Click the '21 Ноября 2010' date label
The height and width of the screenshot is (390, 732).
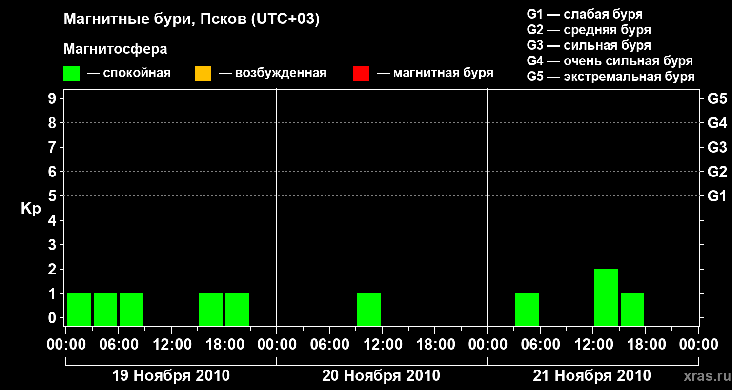point(592,375)
